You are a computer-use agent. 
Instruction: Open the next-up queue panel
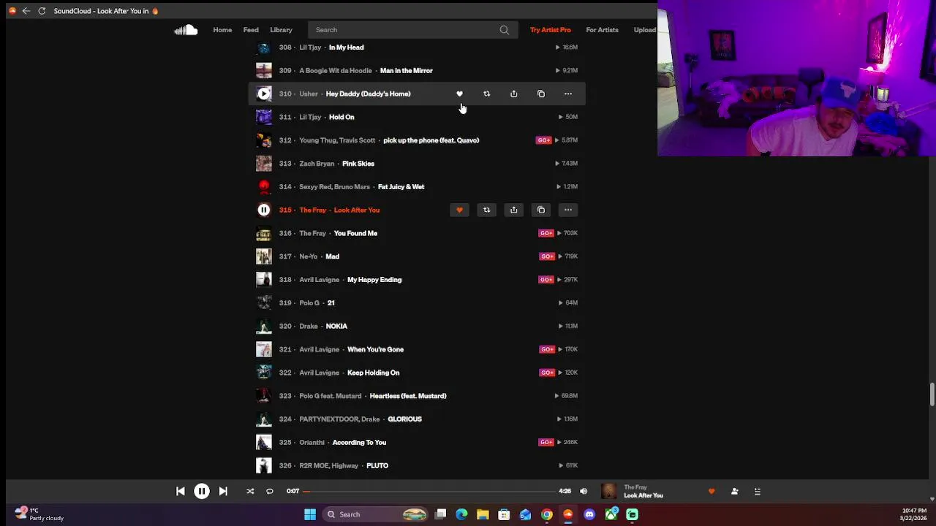[x=758, y=492]
